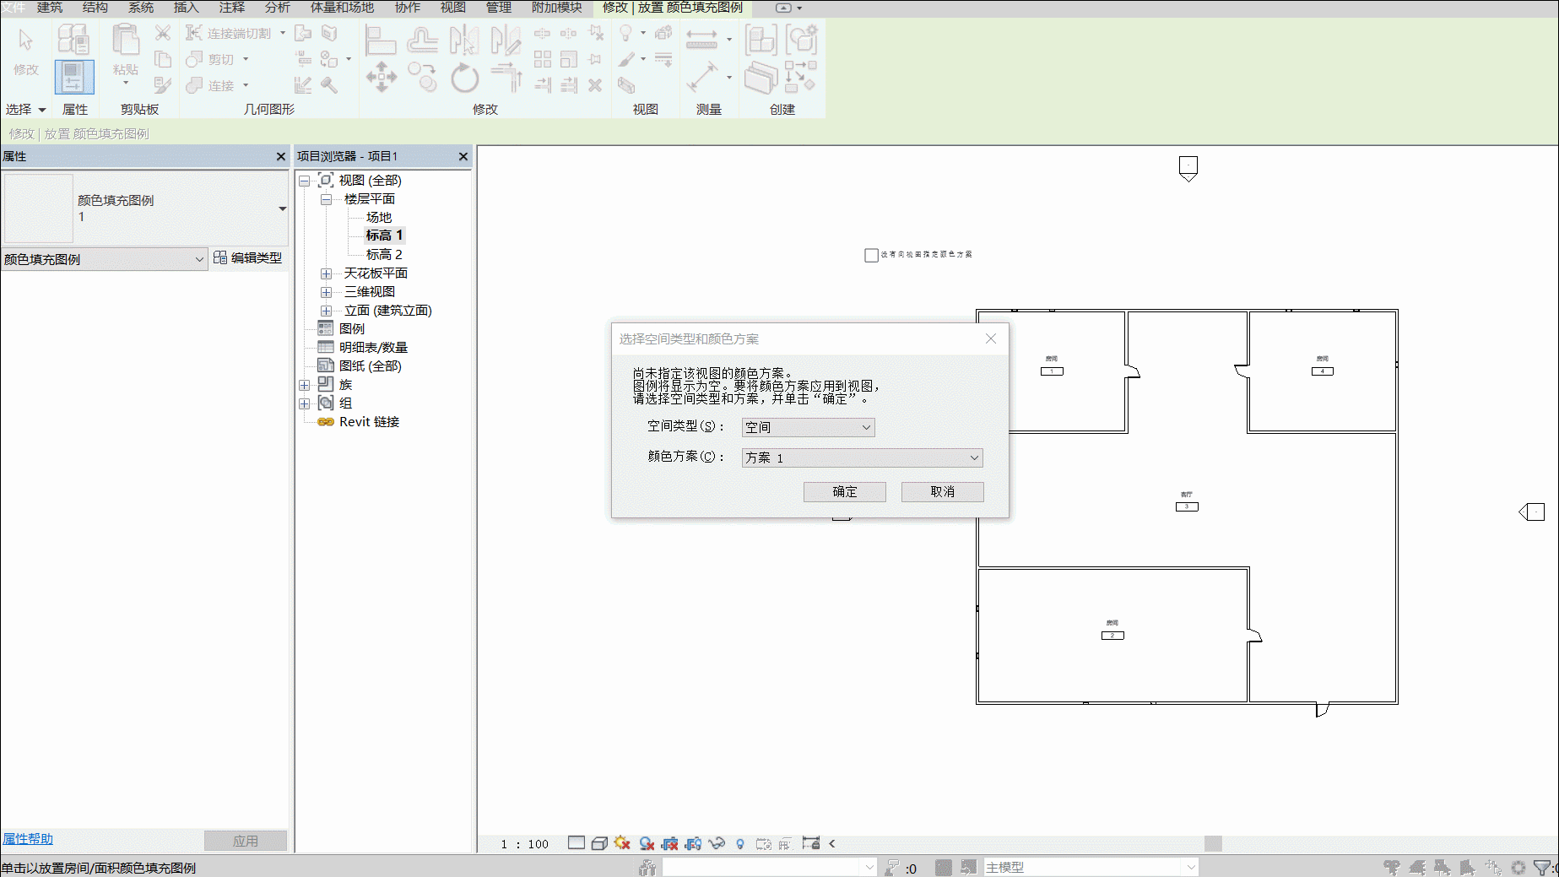Click the Reveal Hidden Elements lightbulb icon
This screenshot has width=1559, height=877.
point(740,843)
